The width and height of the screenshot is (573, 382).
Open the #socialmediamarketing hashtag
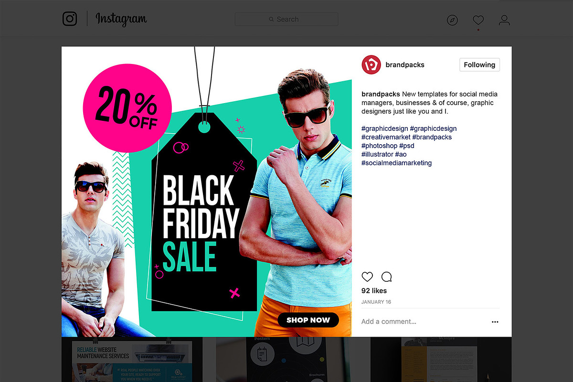pyautogui.click(x=396, y=163)
